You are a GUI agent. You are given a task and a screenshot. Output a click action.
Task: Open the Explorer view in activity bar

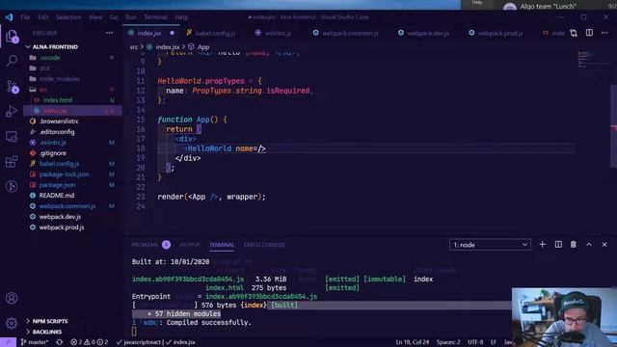coord(12,36)
